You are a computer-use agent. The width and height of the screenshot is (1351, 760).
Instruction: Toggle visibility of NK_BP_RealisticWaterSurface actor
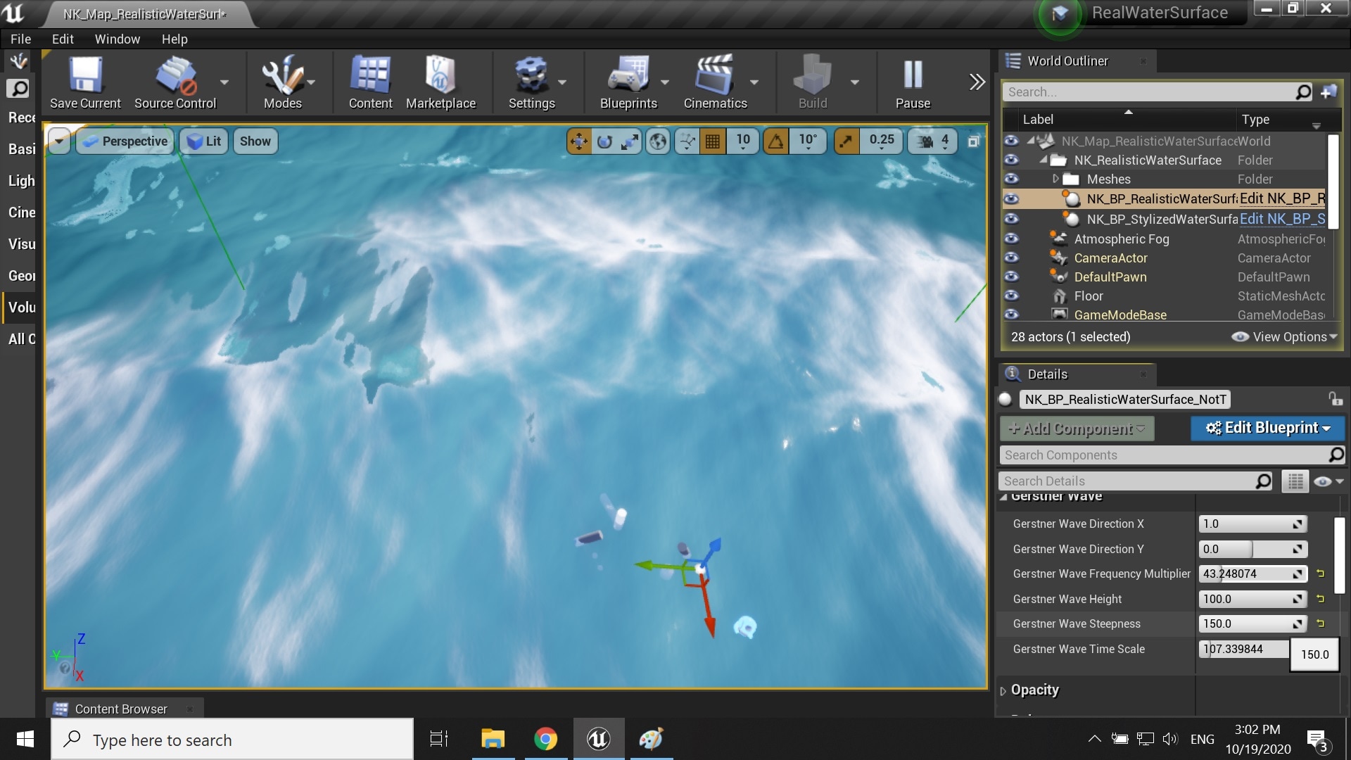point(1011,199)
